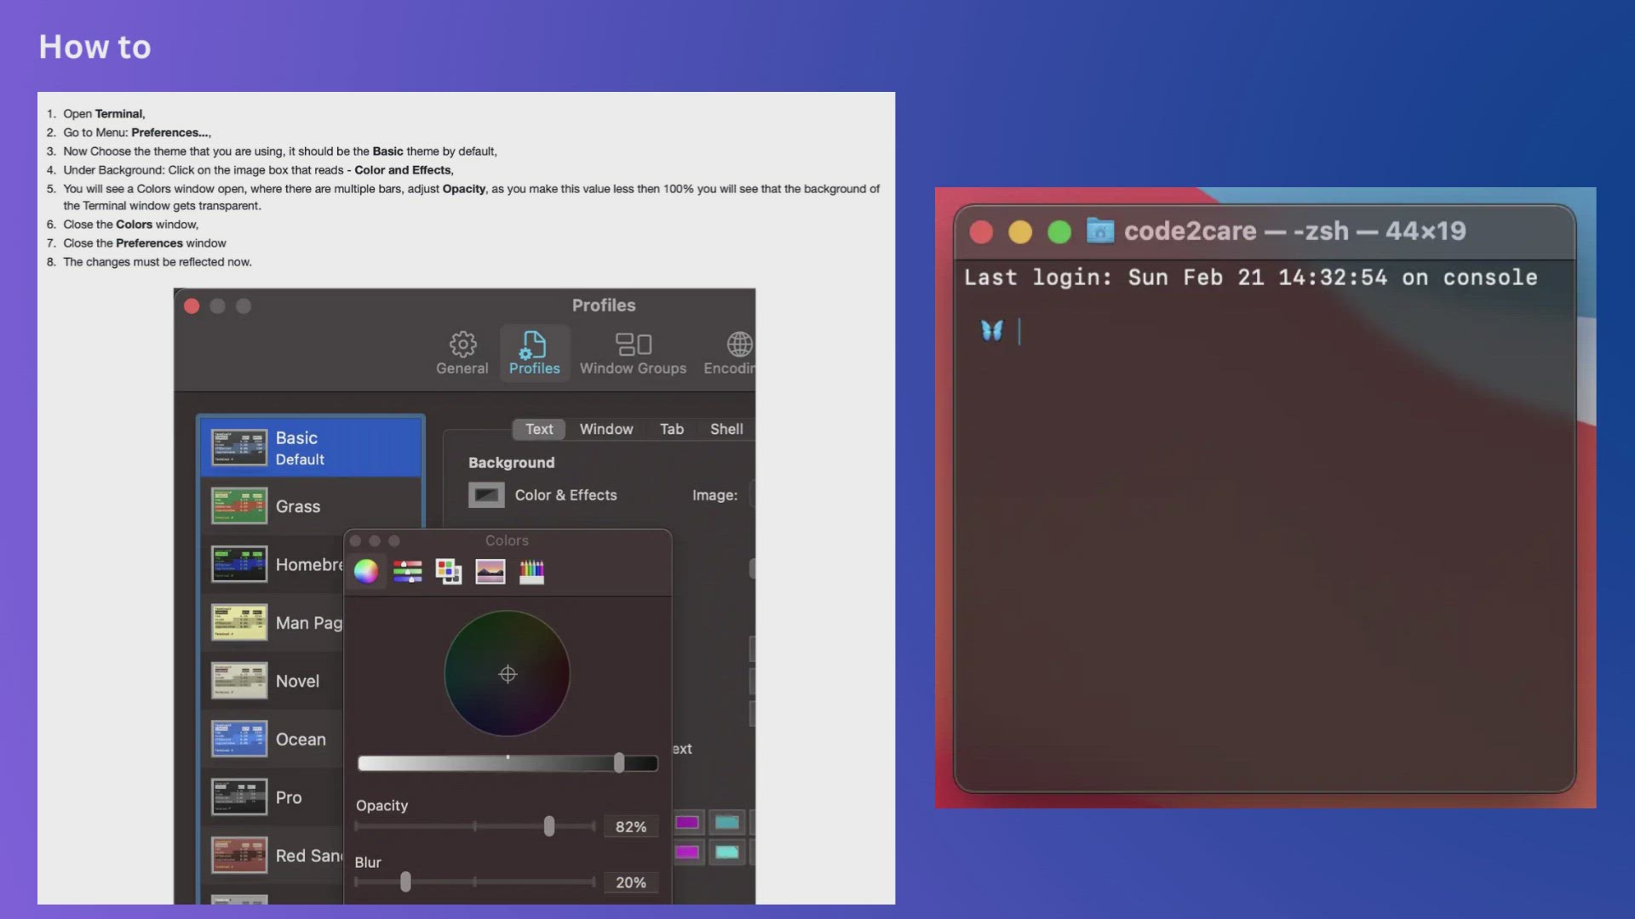Click the Color & Effects background swatch
This screenshot has width=1635, height=919.
[x=486, y=495]
